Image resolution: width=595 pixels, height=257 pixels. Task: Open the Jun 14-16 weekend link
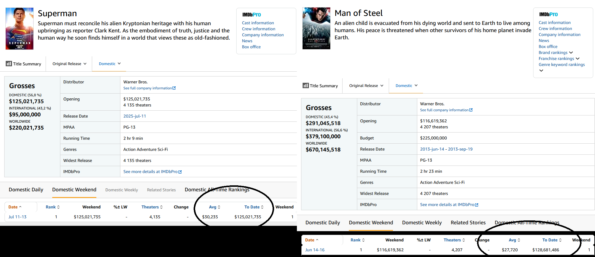point(315,250)
